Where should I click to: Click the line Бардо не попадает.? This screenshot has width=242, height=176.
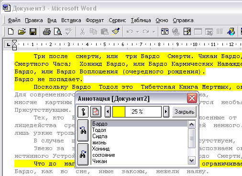pos(49,79)
